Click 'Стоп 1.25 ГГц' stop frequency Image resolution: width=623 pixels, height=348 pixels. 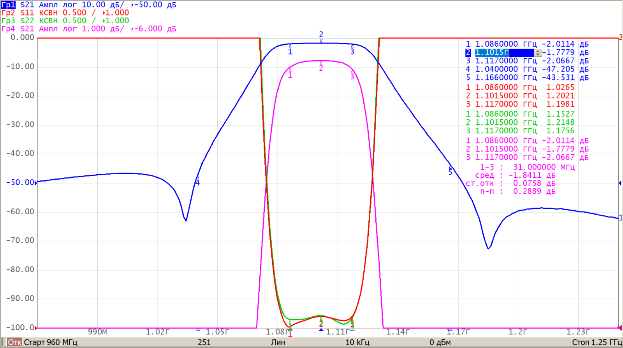pos(596,342)
